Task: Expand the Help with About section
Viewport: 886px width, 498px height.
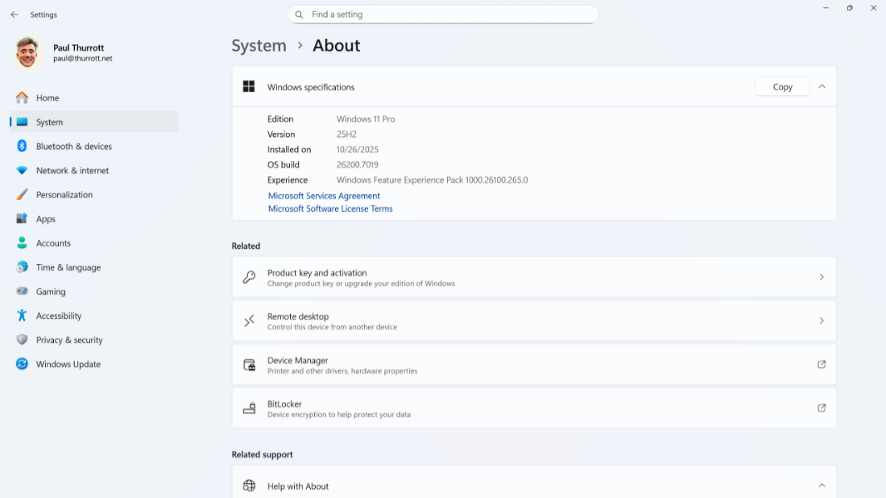Action: pos(822,484)
